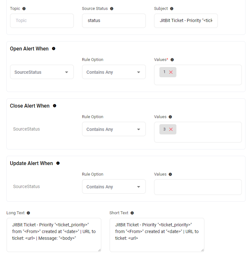Click the Short Text info icon
This screenshot has height=257, width=250.
[132, 213]
